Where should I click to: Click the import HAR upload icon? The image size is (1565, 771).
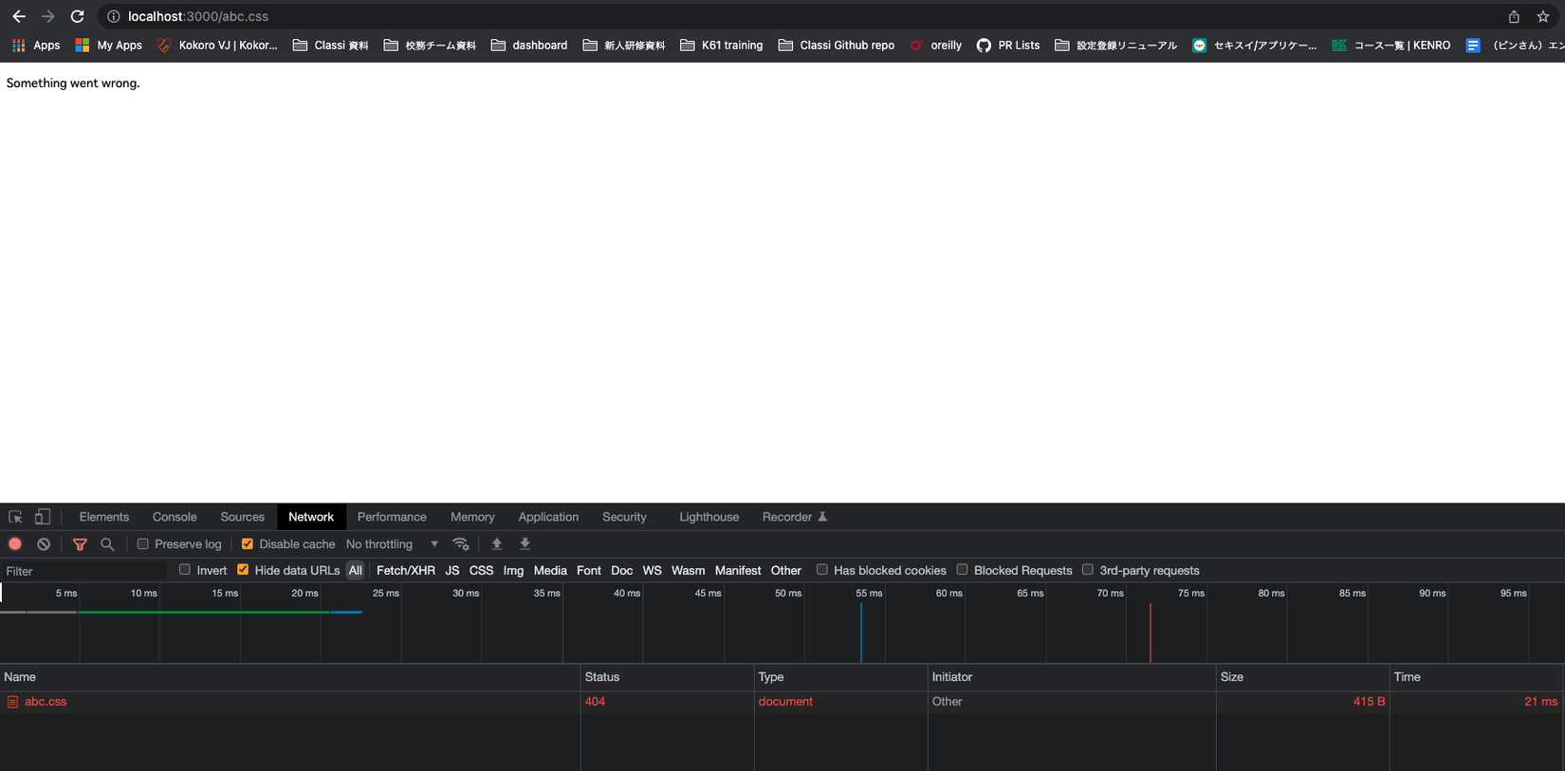tap(497, 544)
